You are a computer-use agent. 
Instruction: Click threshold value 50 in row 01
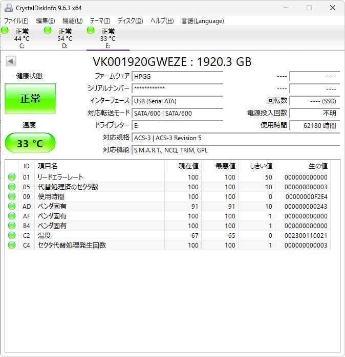click(x=269, y=177)
